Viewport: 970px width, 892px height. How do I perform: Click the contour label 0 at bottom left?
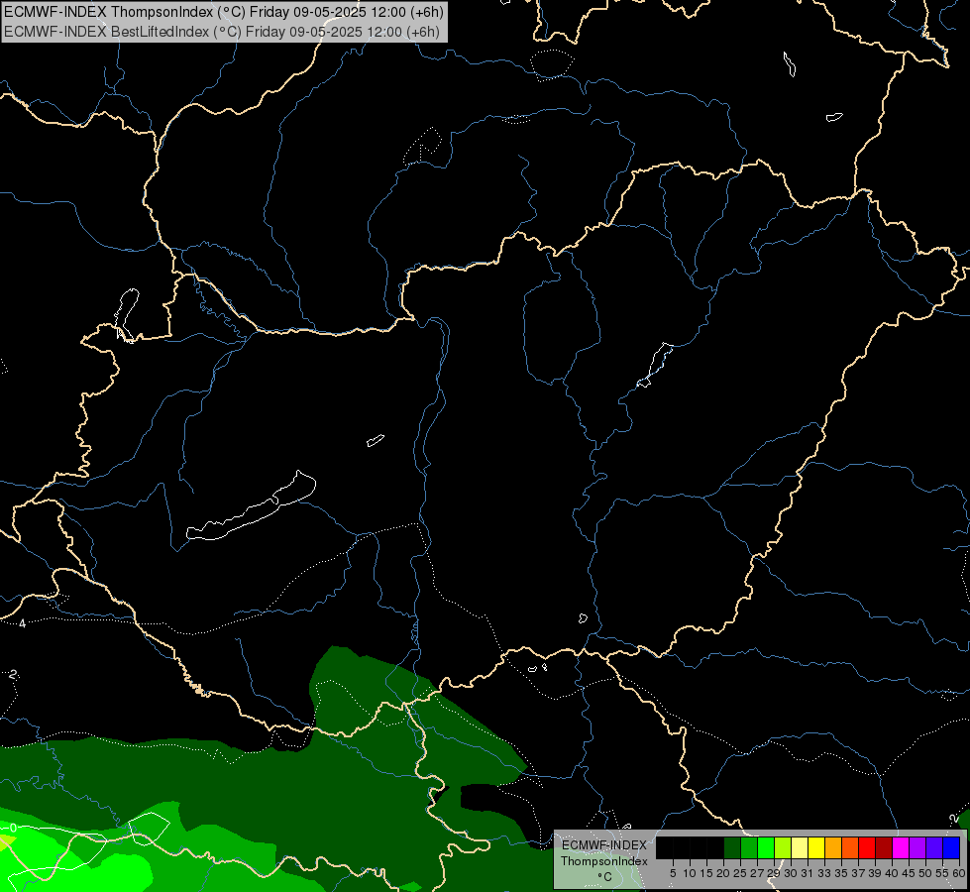[x=13, y=829]
